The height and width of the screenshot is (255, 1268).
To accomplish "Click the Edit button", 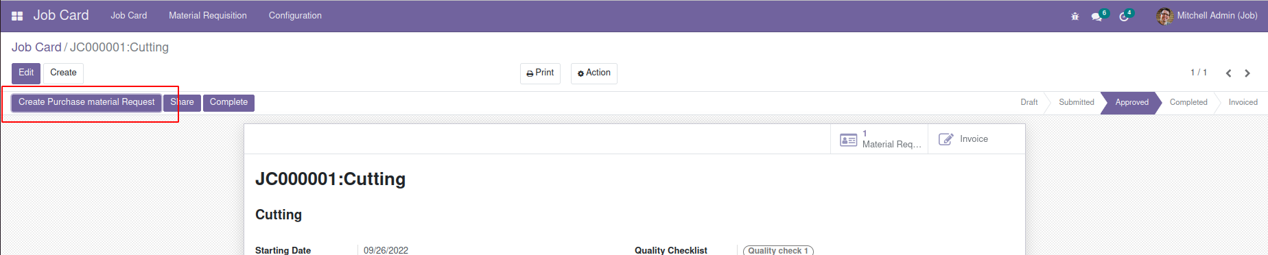I will [x=26, y=73].
